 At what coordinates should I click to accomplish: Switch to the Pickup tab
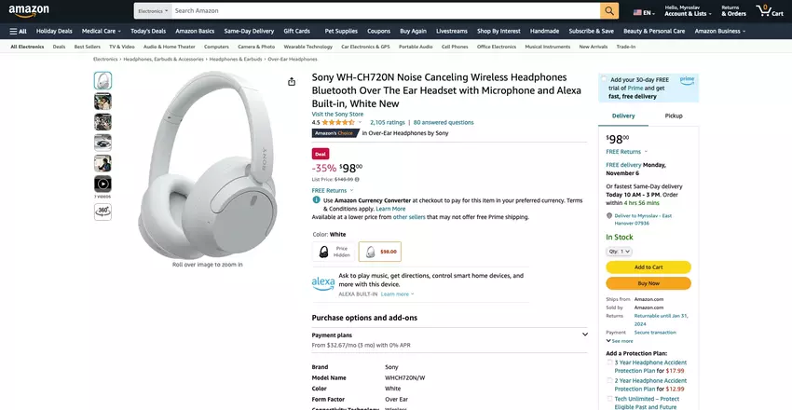tap(673, 116)
